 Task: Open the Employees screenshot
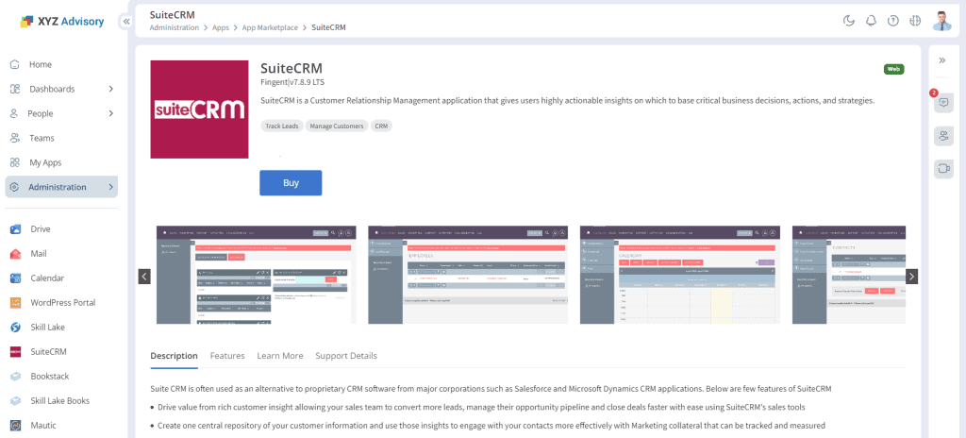pos(468,275)
